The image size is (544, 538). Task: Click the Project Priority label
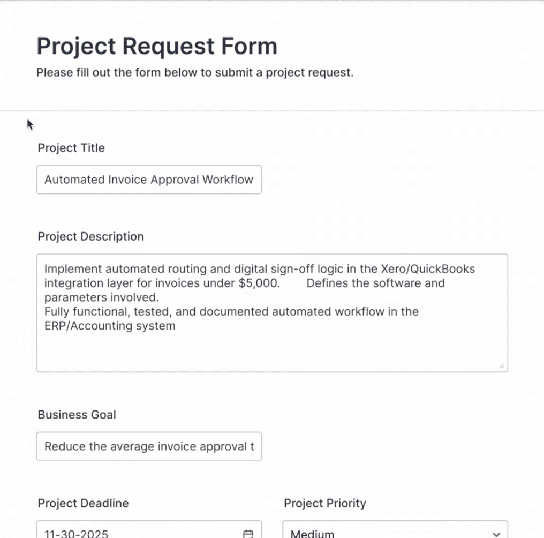324,503
